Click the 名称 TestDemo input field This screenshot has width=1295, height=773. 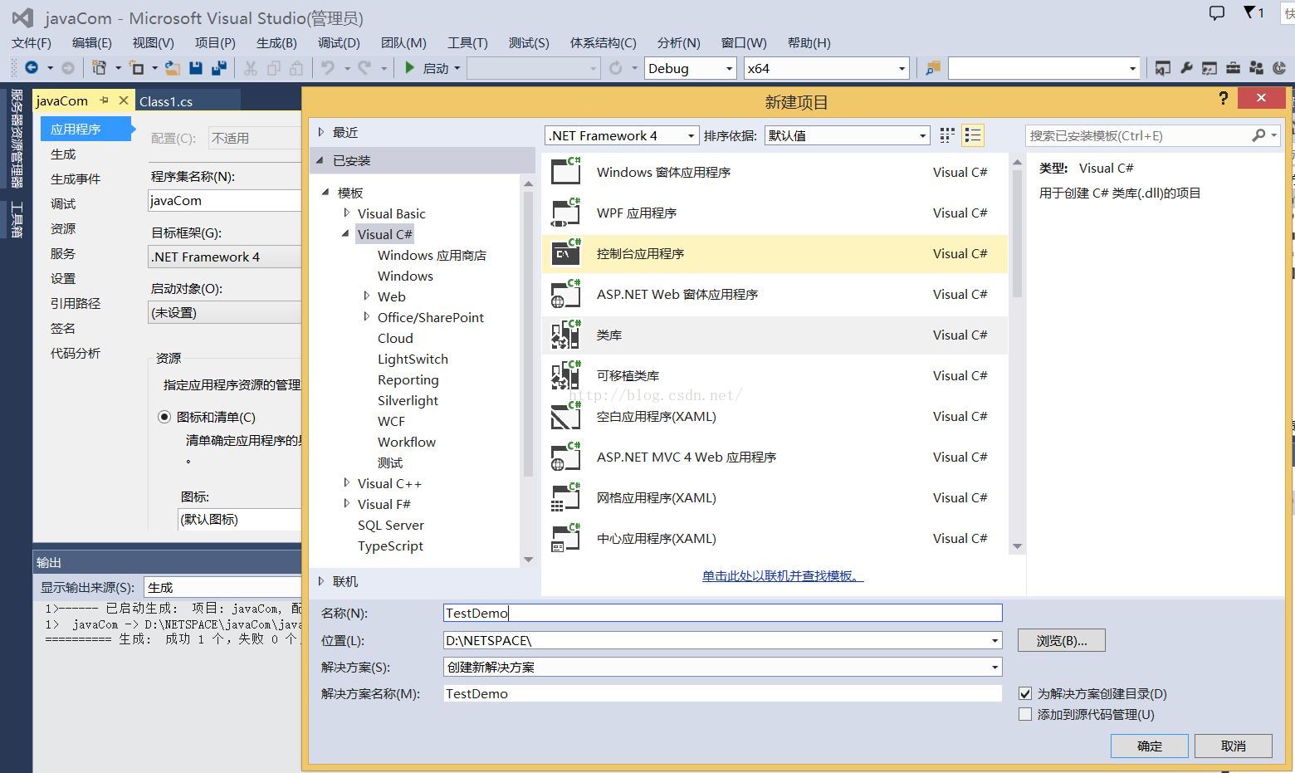pyautogui.click(x=723, y=613)
